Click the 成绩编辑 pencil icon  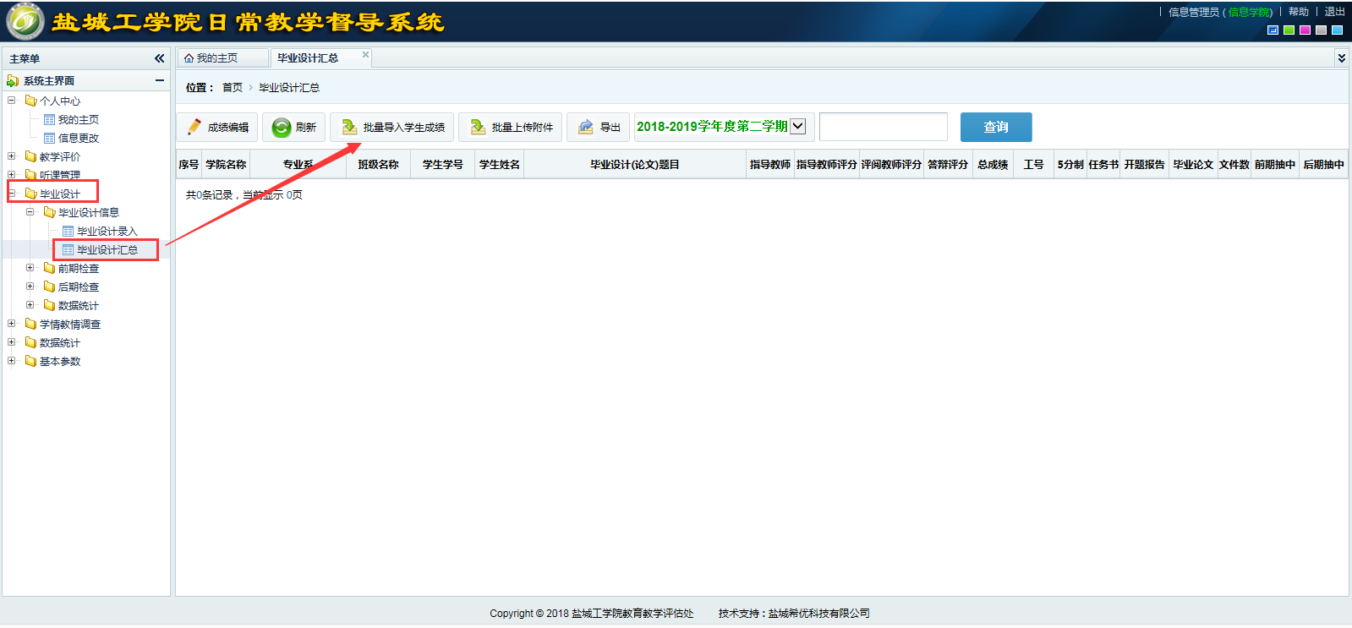click(x=194, y=127)
